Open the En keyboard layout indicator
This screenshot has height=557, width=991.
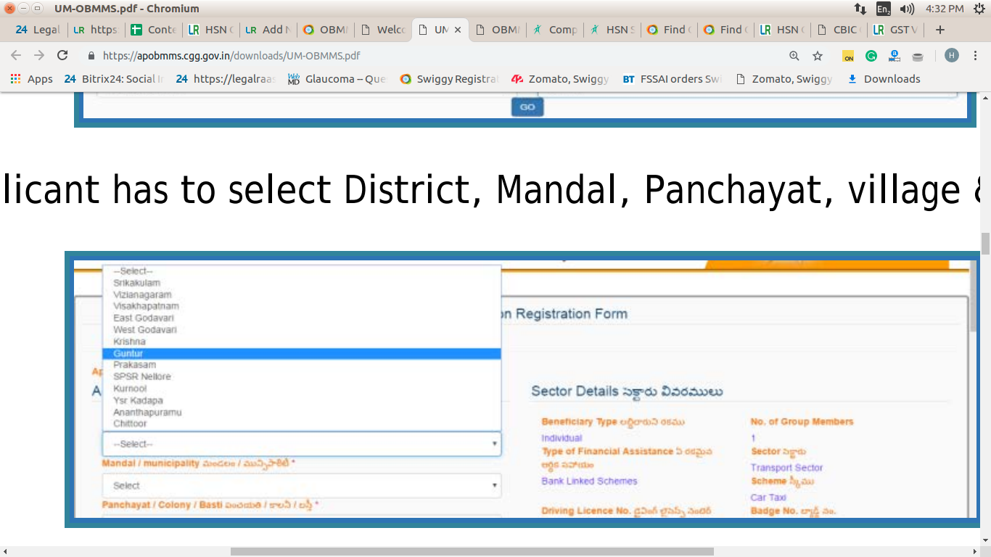click(x=884, y=9)
